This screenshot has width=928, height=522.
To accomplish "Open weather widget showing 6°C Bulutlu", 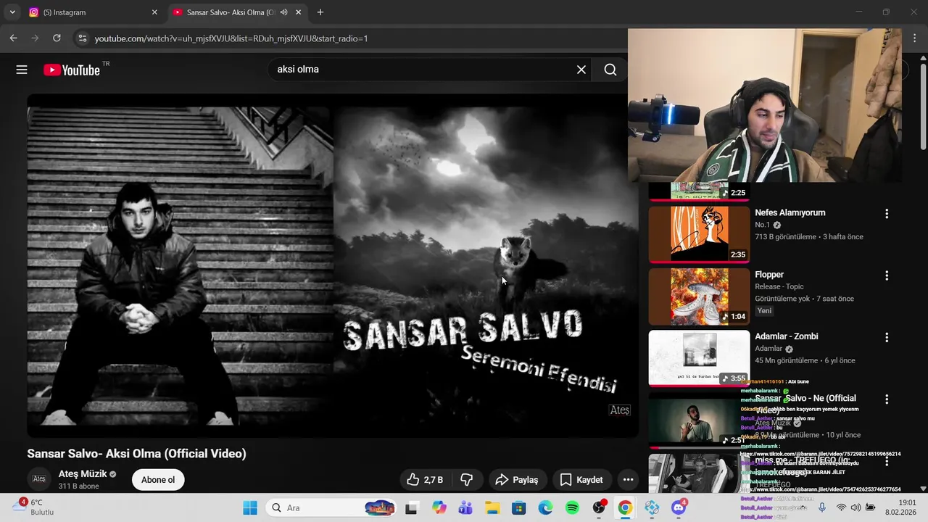I will 33,507.
